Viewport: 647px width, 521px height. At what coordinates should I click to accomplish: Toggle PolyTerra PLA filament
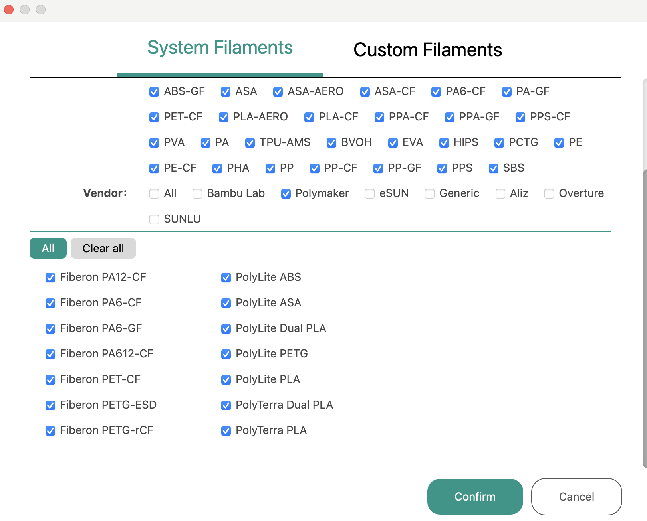(226, 431)
